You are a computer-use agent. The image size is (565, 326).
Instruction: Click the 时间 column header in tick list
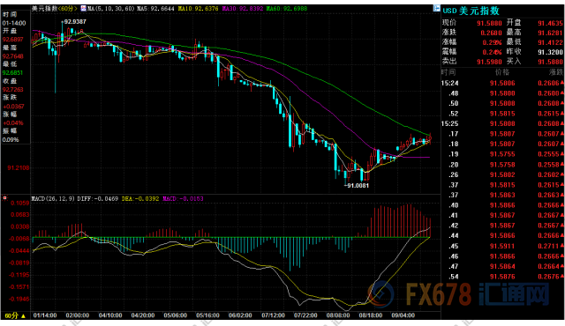click(448, 72)
